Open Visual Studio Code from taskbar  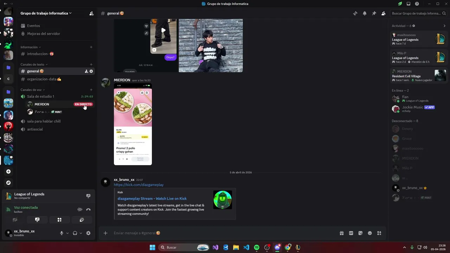pos(246,247)
